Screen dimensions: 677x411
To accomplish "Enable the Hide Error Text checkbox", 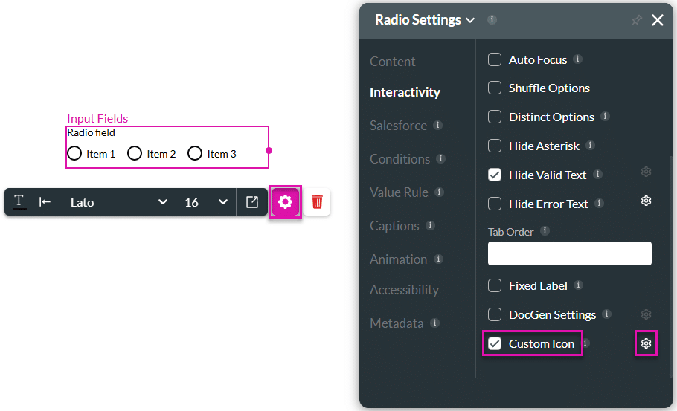I will (x=495, y=204).
